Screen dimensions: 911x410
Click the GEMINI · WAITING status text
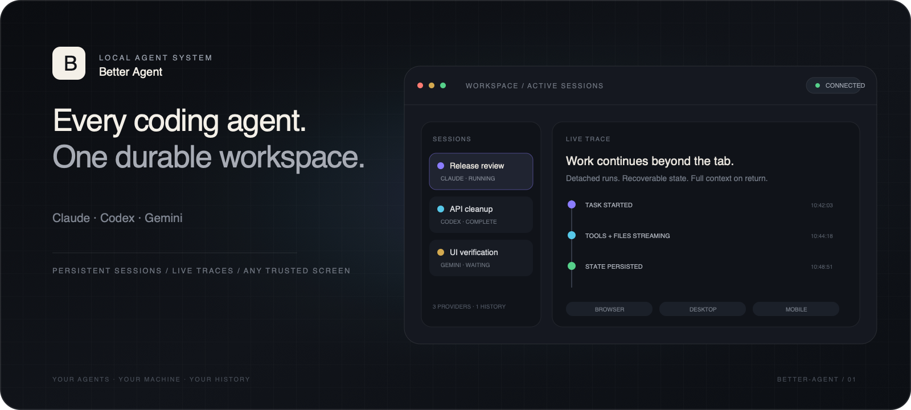[x=465, y=265]
